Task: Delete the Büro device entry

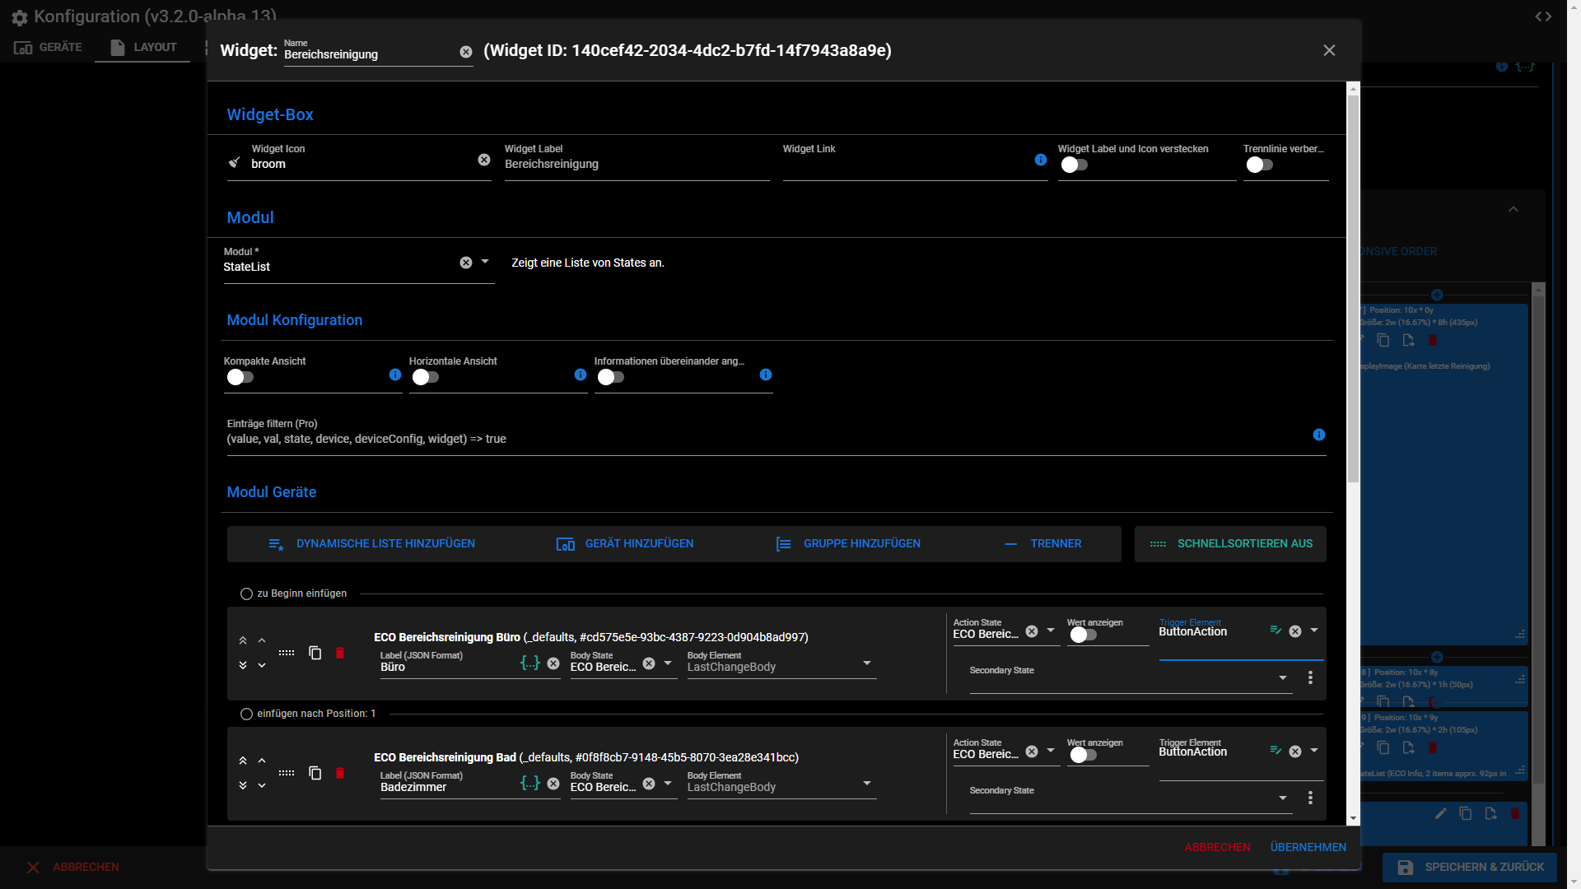Action: pyautogui.click(x=340, y=653)
